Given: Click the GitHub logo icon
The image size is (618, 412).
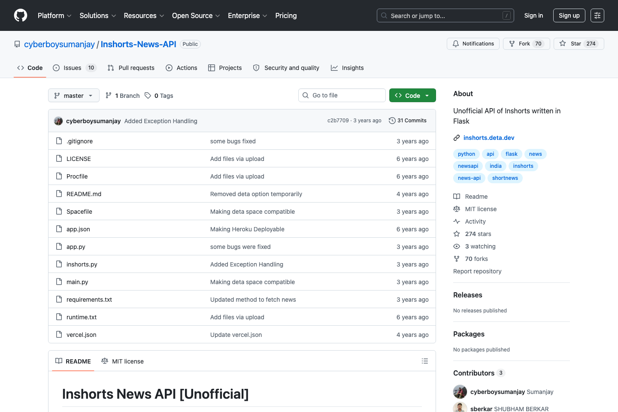Looking at the screenshot, I should pos(20,15).
